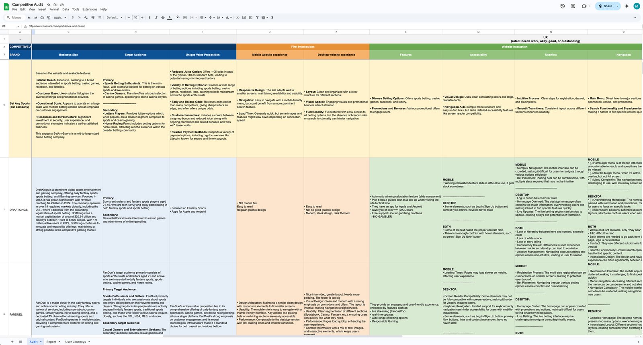The image size is (643, 345).
Task: Open the Insert menu
Action: [x=42, y=9]
